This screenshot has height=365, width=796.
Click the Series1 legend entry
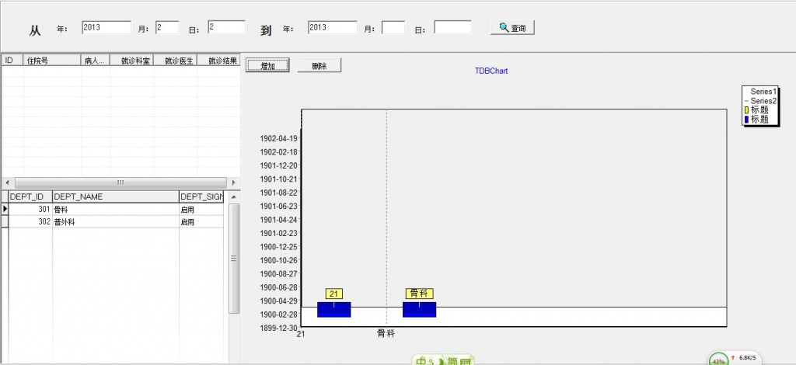[x=763, y=92]
